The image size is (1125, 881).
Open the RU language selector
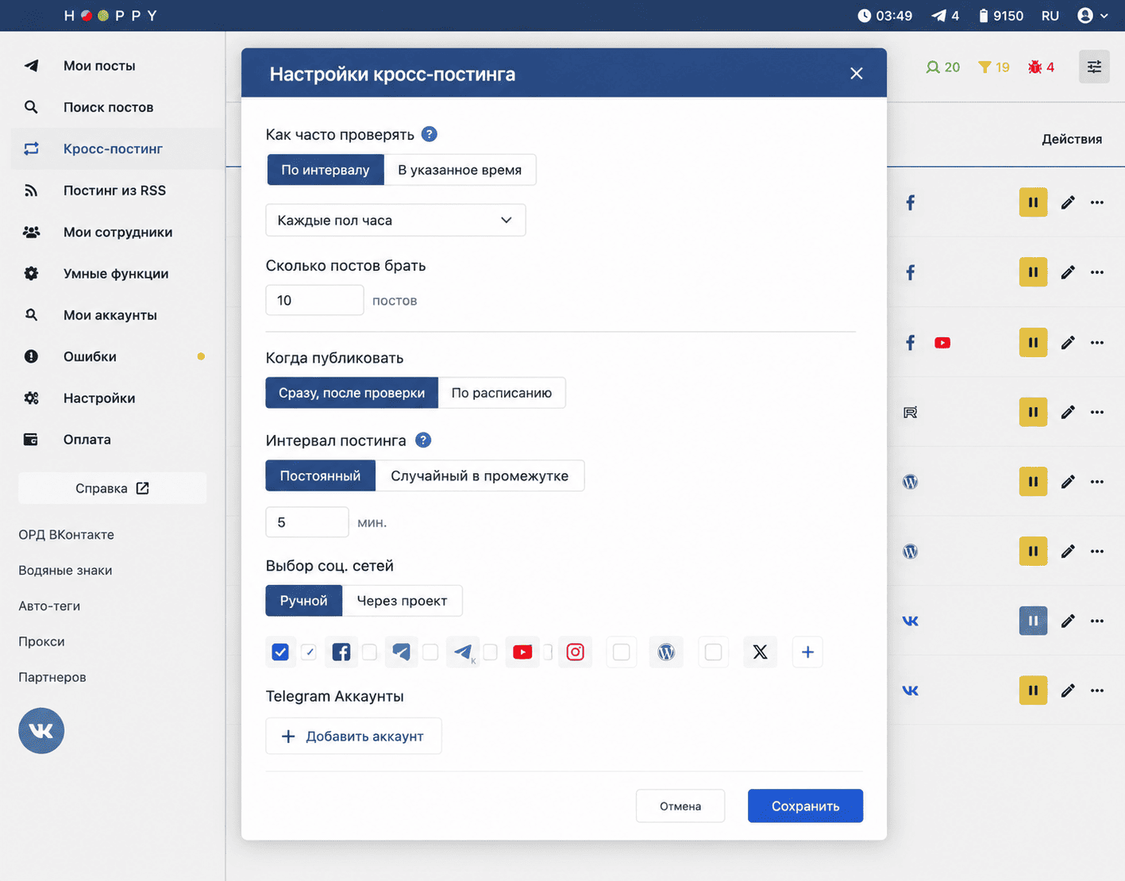(x=1050, y=16)
